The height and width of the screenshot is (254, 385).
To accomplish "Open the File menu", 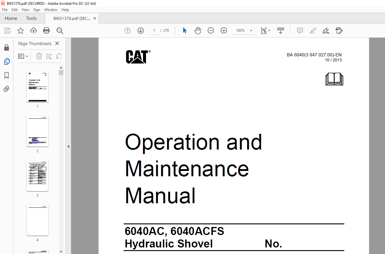I will 5,10.
